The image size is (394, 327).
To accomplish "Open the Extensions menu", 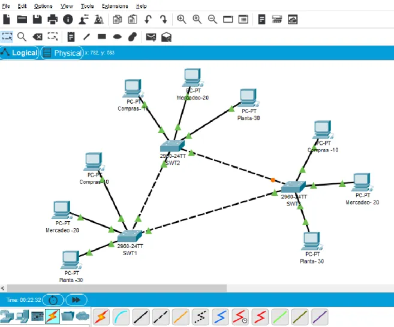I will pos(115,6).
